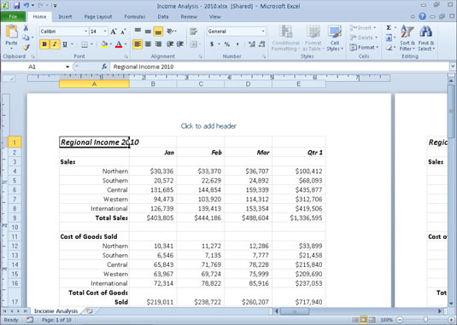
Task: Toggle Italic formatting button
Action: point(55,44)
